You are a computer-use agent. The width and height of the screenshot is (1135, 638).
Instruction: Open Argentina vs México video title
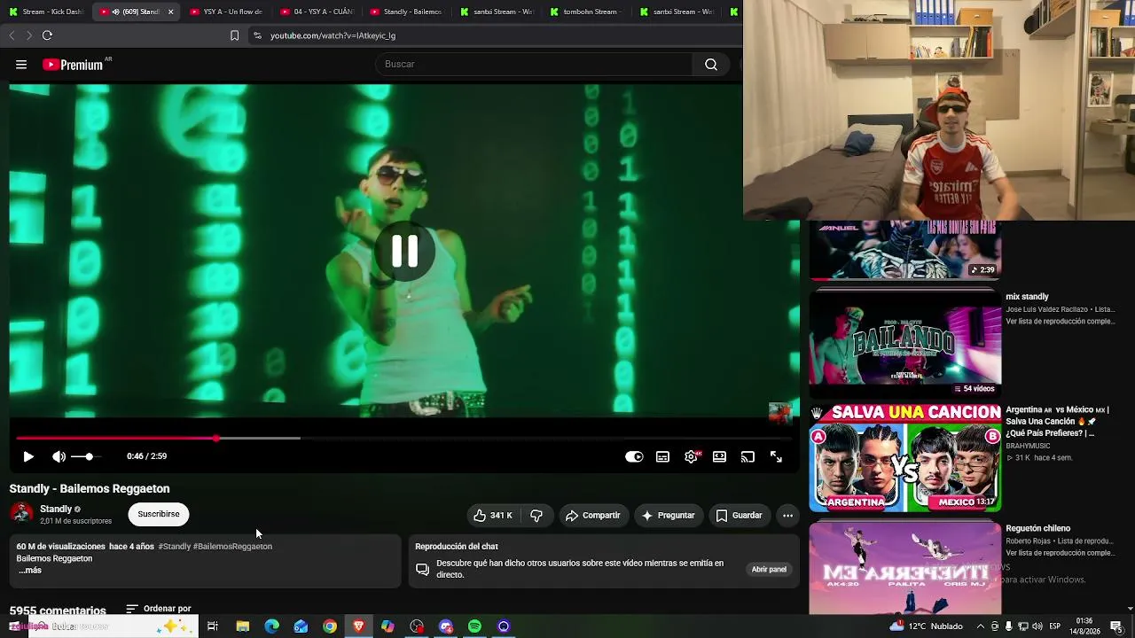1057,422
